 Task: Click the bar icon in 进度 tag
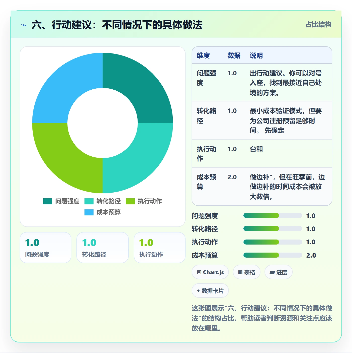click(x=272, y=273)
